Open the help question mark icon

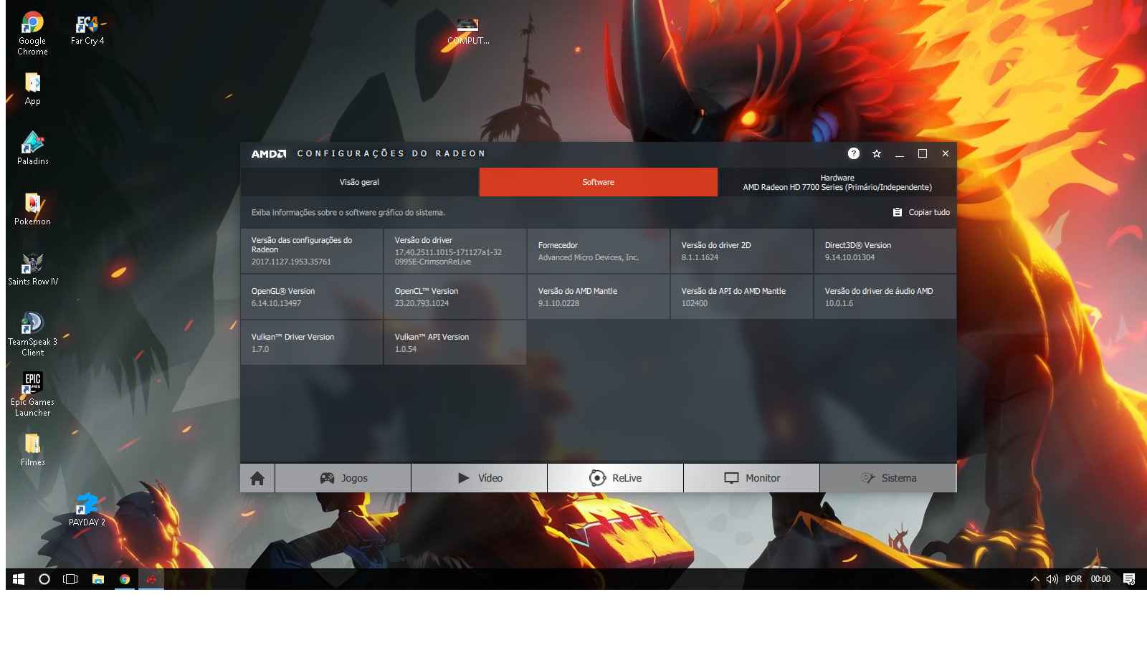coord(853,153)
